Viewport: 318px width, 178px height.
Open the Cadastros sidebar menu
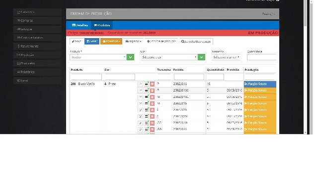pos(38,12)
